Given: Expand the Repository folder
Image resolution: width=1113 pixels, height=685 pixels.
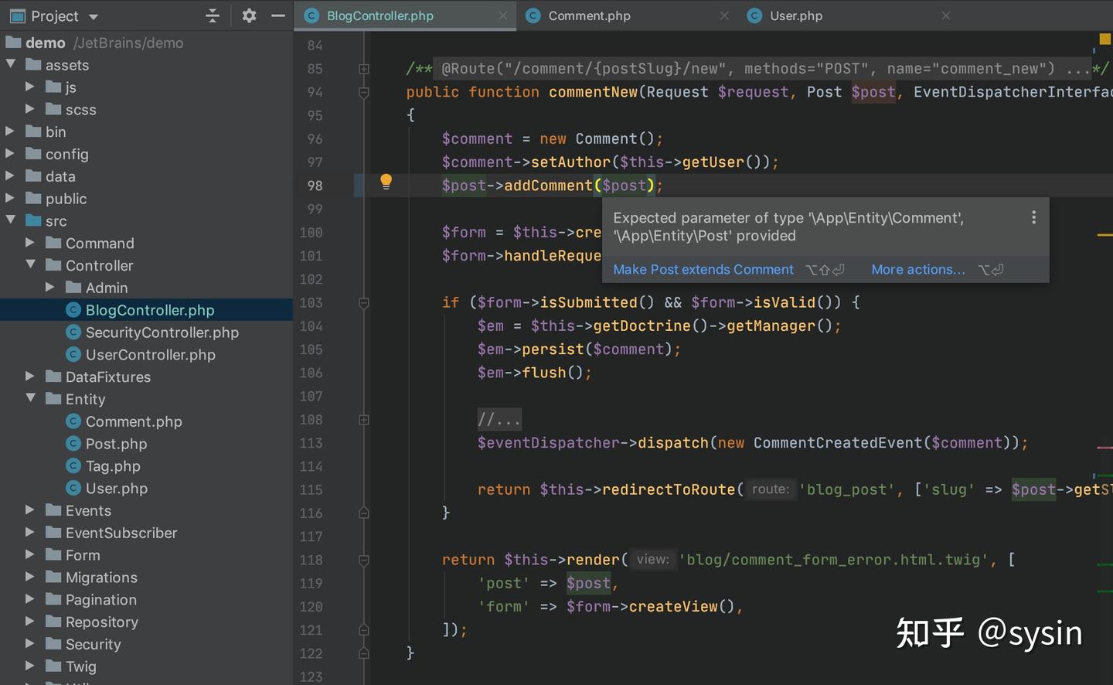Looking at the screenshot, I should pyautogui.click(x=31, y=622).
